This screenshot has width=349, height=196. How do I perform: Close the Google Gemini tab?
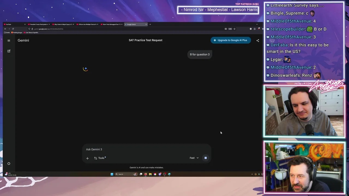click(146, 24)
